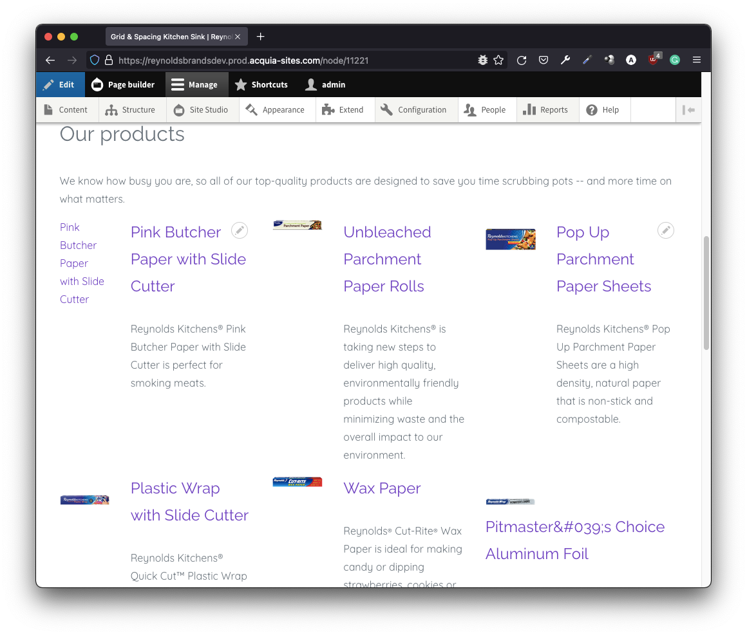
Task: Open the uBlock Origin extension icon
Action: tap(653, 60)
